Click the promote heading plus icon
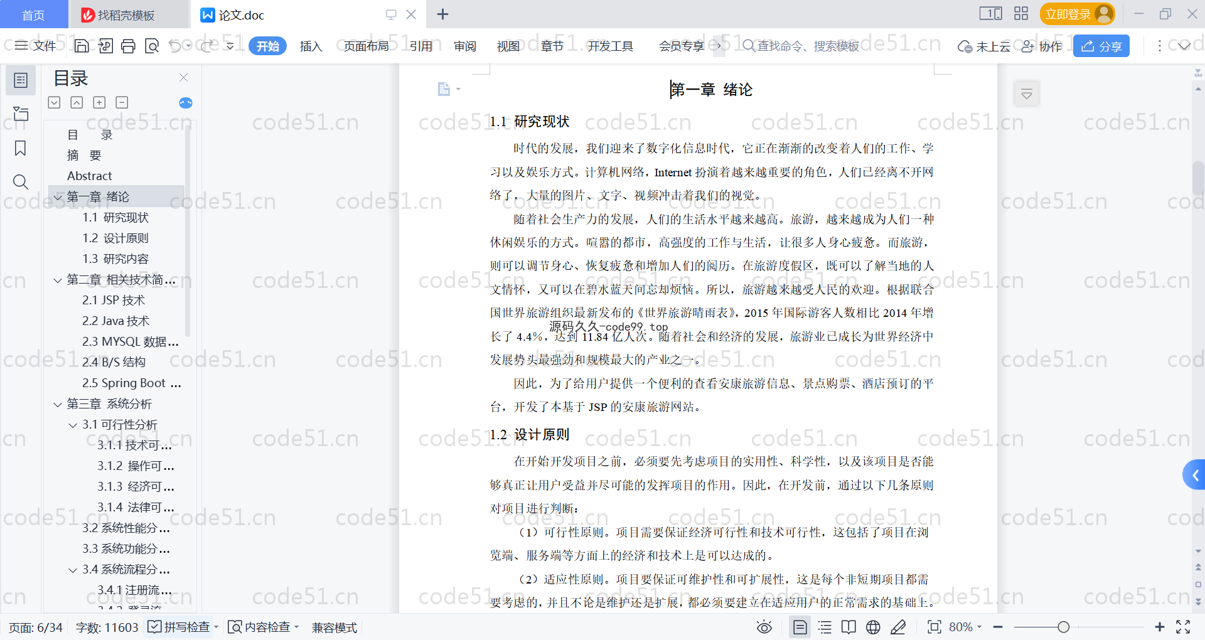1205x640 pixels. click(99, 102)
